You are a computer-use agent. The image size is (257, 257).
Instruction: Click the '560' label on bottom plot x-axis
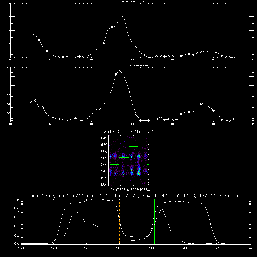(119, 248)
